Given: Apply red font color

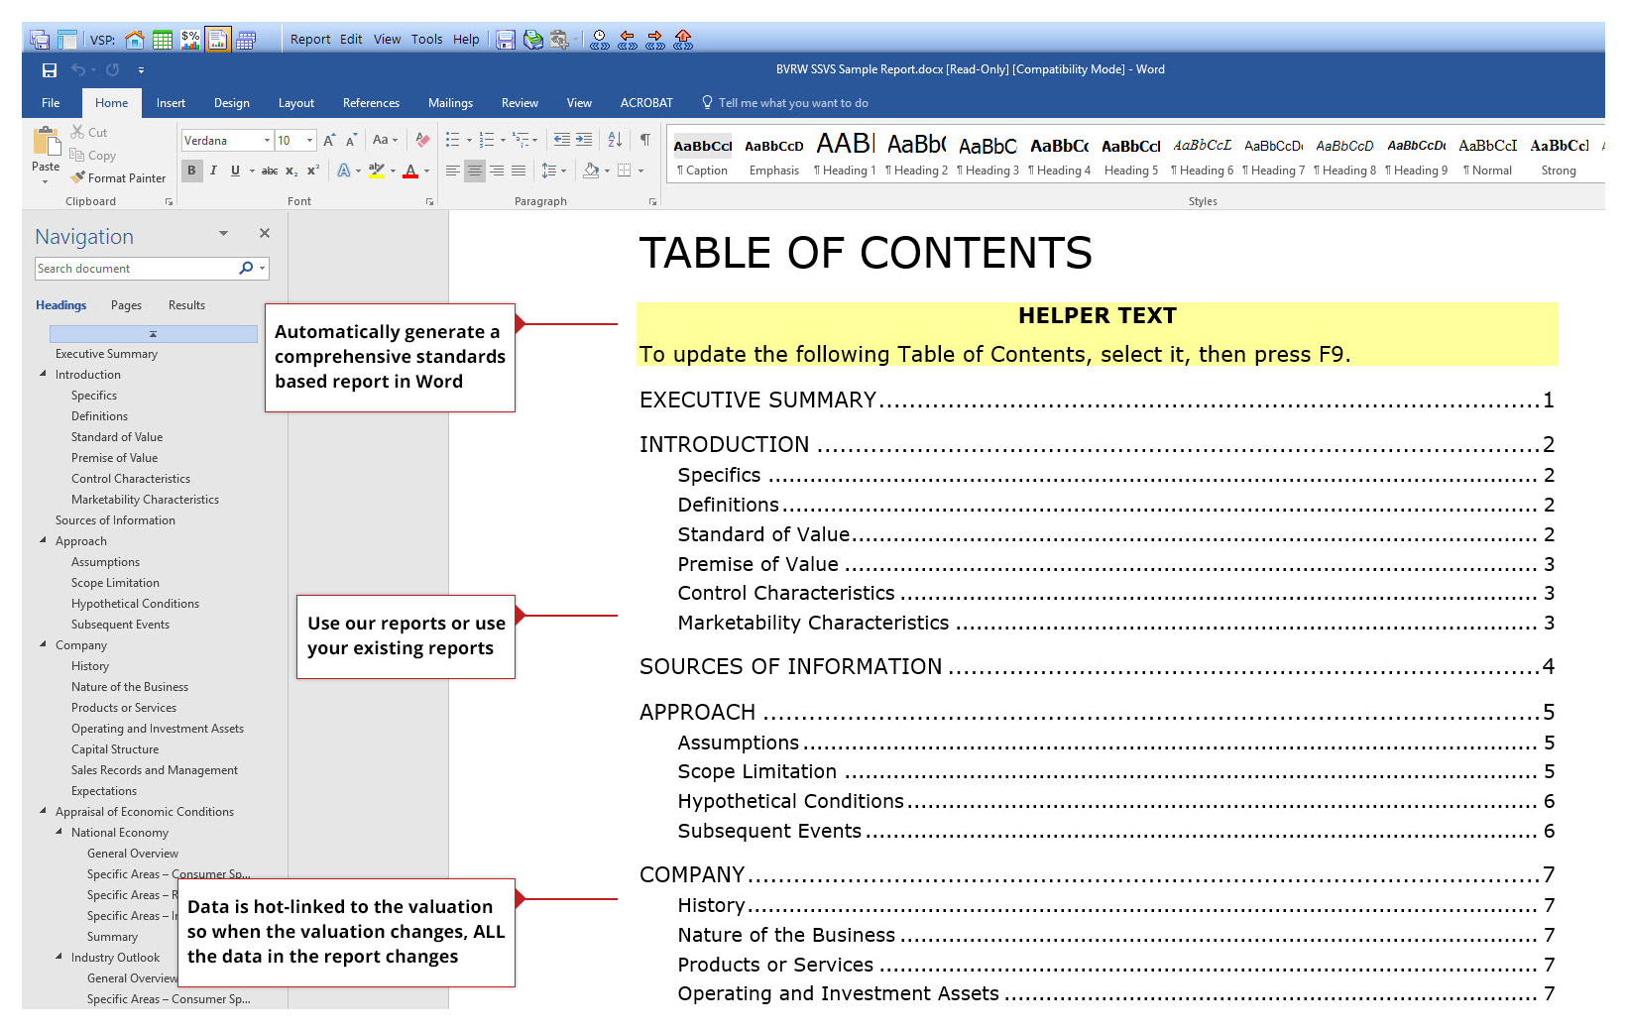Looking at the screenshot, I should click(410, 171).
